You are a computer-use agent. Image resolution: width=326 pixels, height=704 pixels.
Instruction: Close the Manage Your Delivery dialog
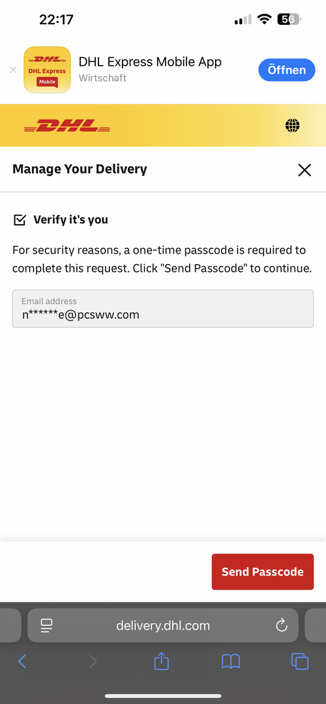point(304,169)
